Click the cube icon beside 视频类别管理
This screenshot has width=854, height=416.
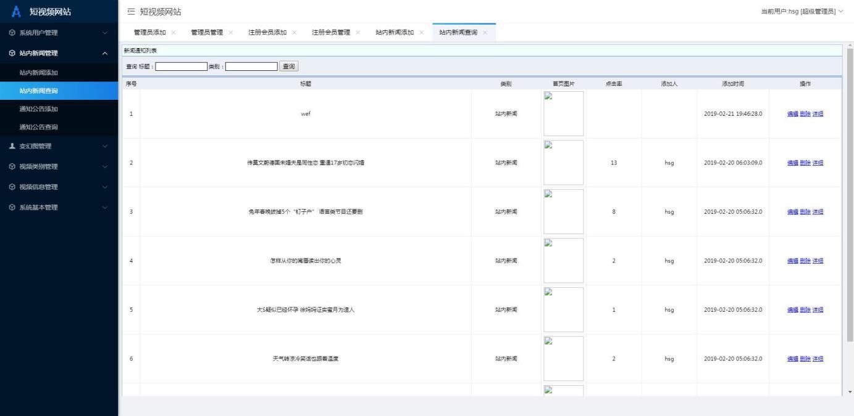tap(12, 166)
